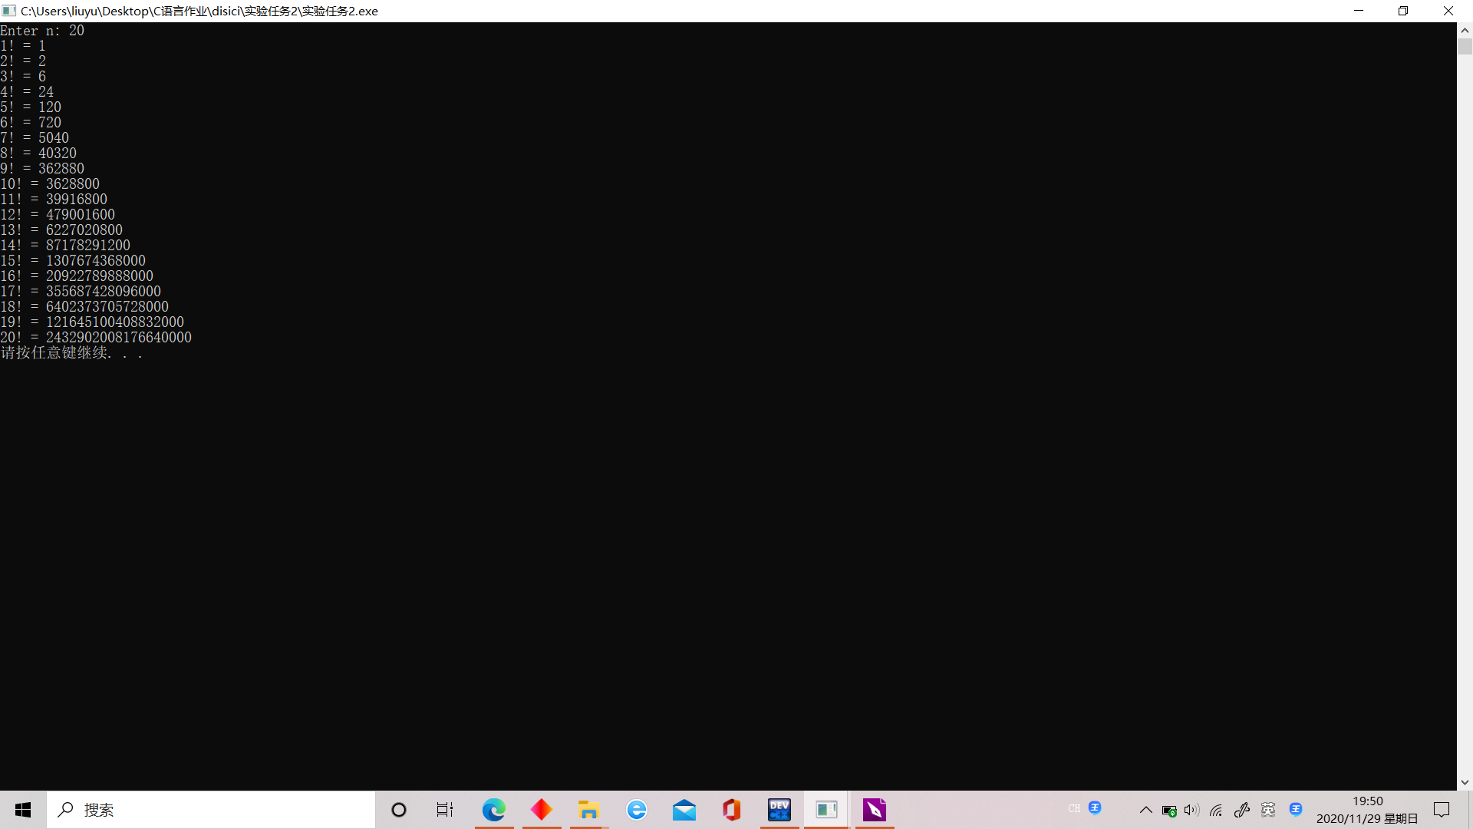Click the red diamond app icon
Image resolution: width=1473 pixels, height=829 pixels.
(542, 810)
